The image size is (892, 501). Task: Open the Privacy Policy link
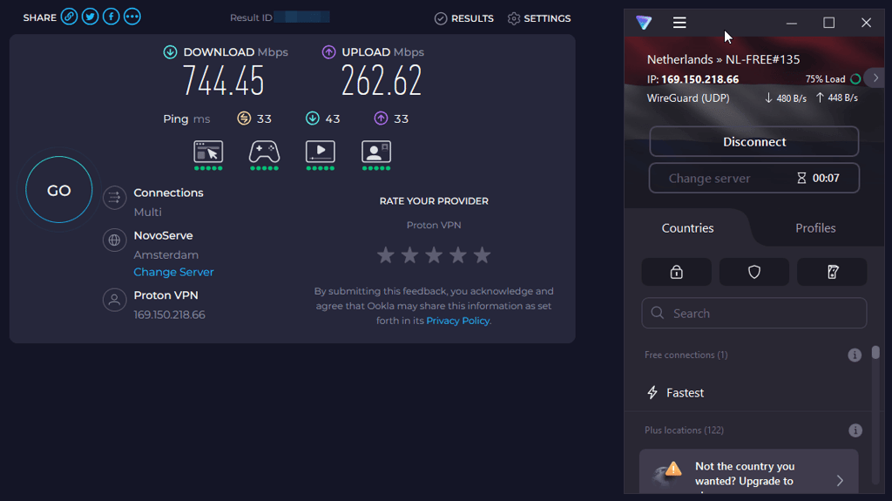[x=458, y=321]
